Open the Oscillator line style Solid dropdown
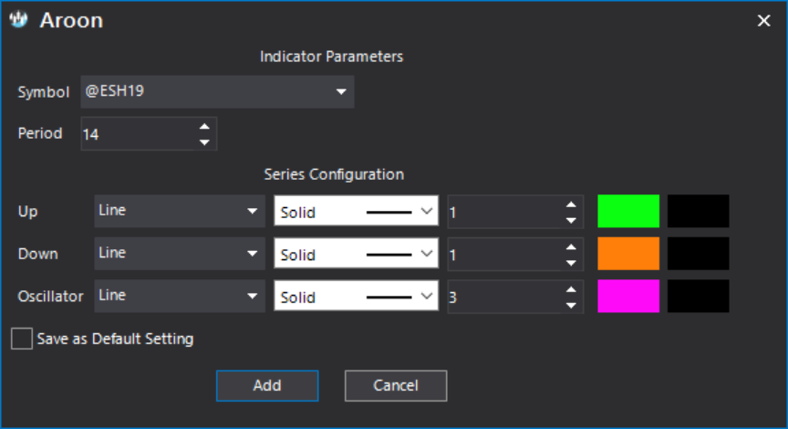Screen dimensions: 788x429 (x=356, y=296)
